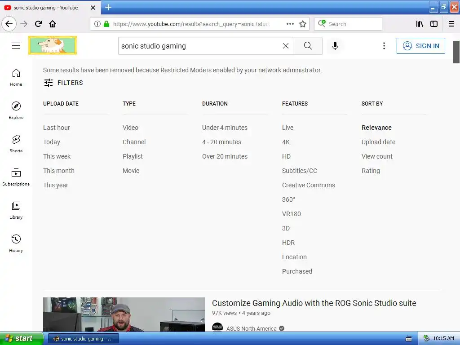The height and width of the screenshot is (345, 460).
Task: Enable the Creative Commons filter
Action: (309, 185)
